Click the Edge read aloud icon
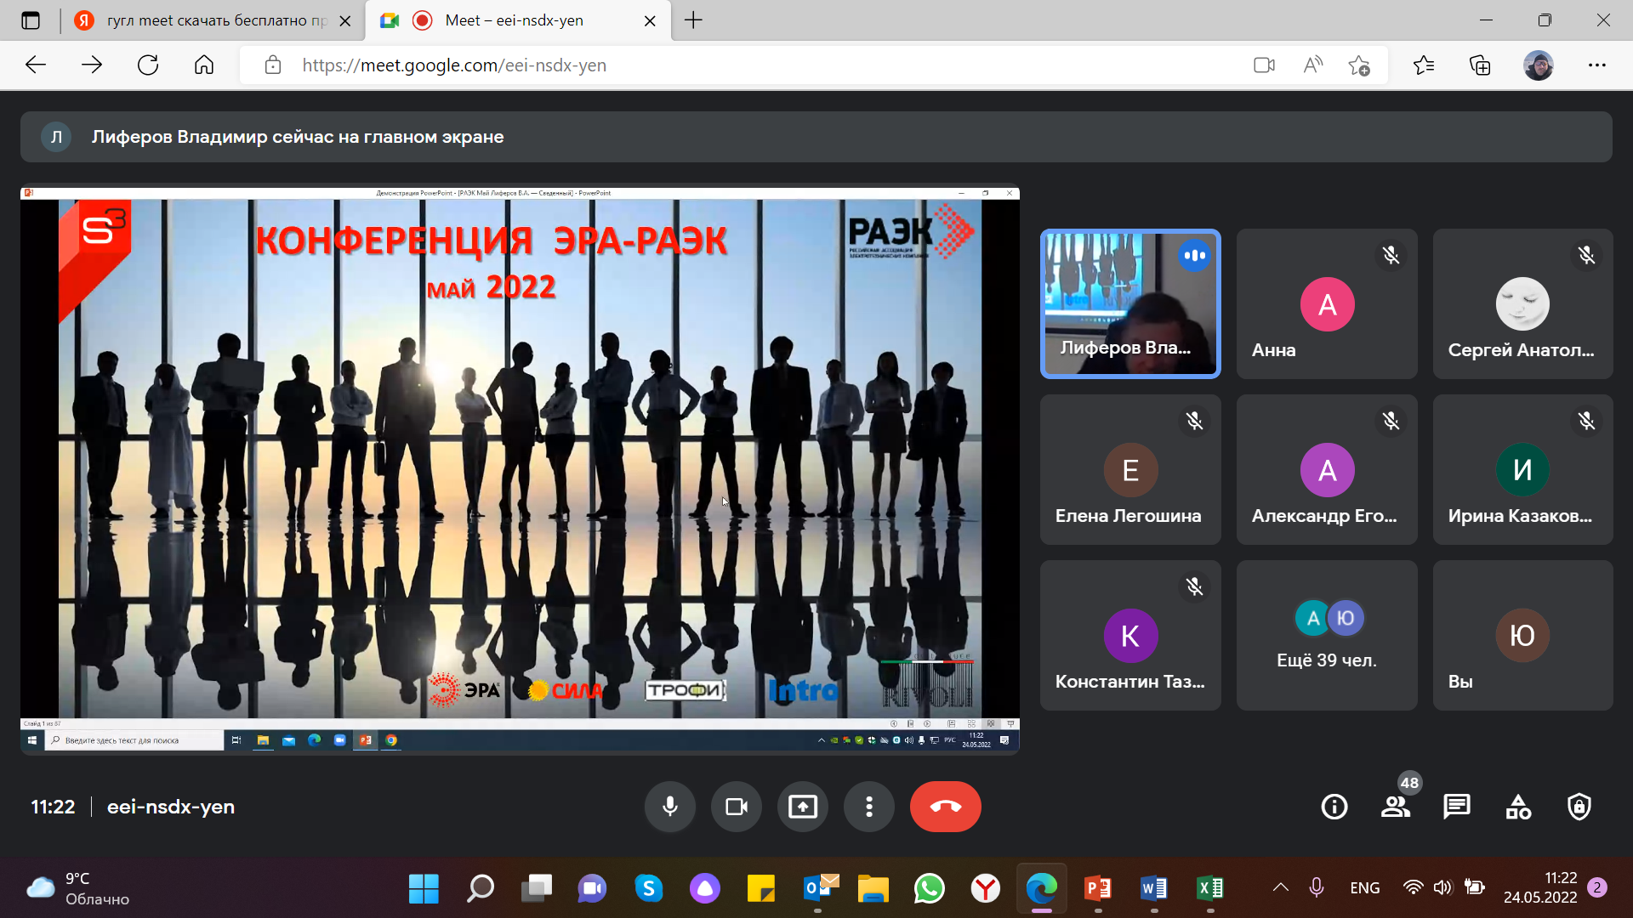This screenshot has width=1633, height=918. click(1312, 65)
